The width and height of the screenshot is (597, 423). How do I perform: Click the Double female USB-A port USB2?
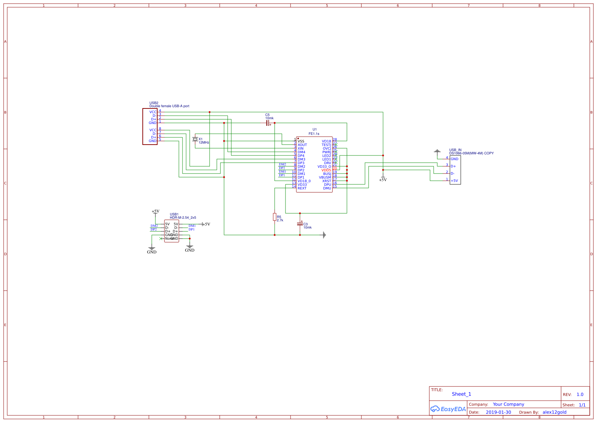tap(150, 126)
